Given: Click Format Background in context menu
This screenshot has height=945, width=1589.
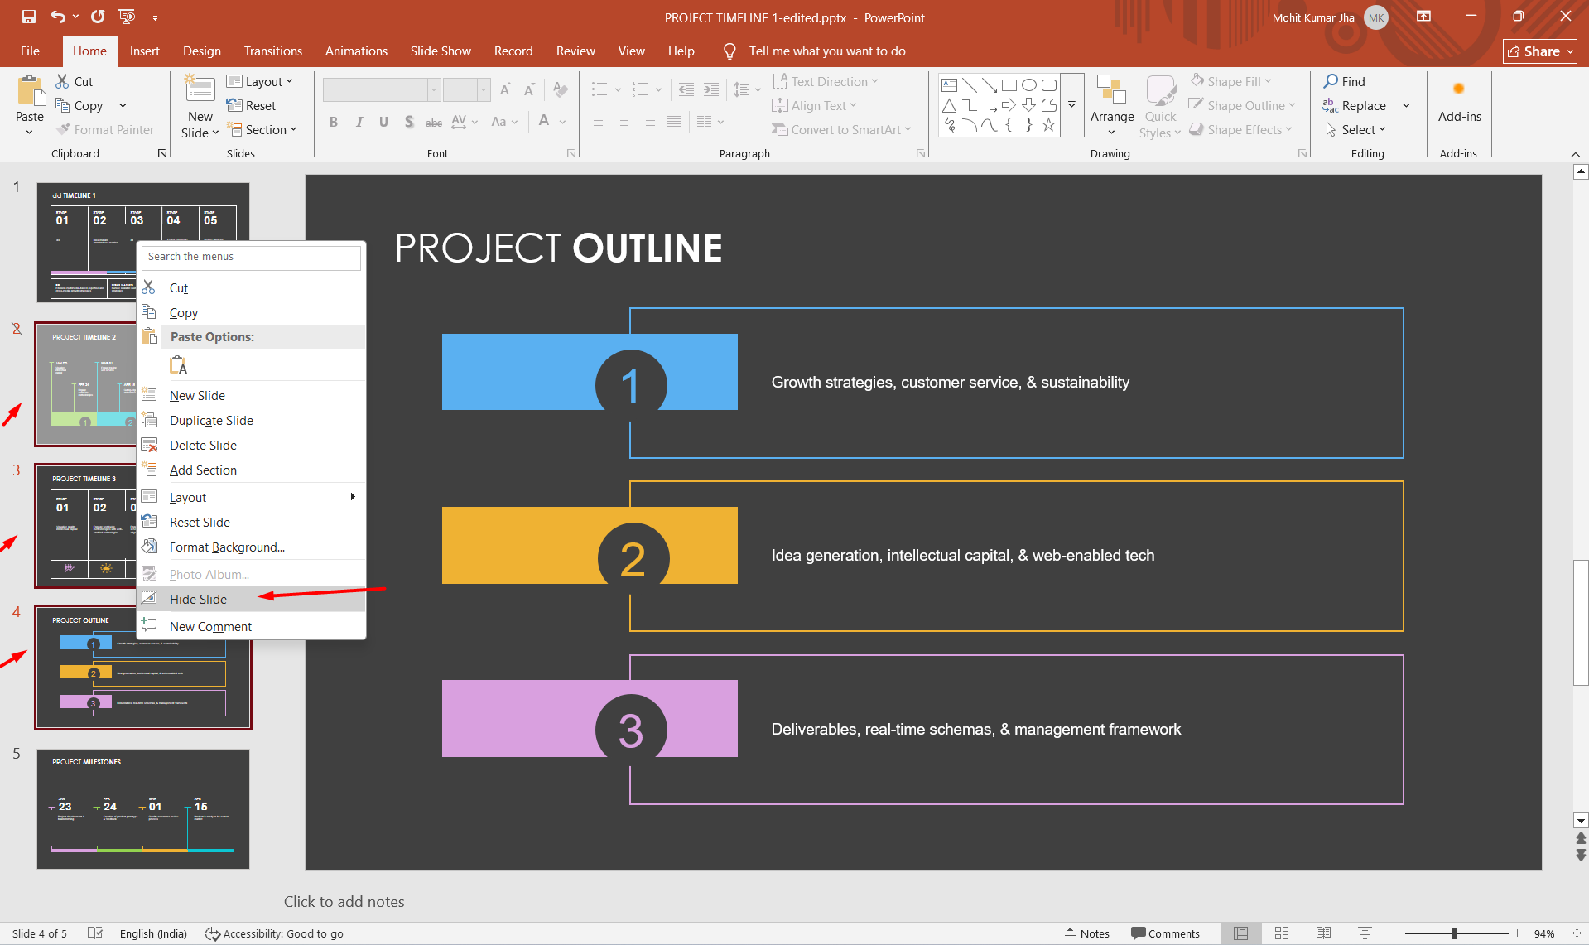Looking at the screenshot, I should point(252,547).
